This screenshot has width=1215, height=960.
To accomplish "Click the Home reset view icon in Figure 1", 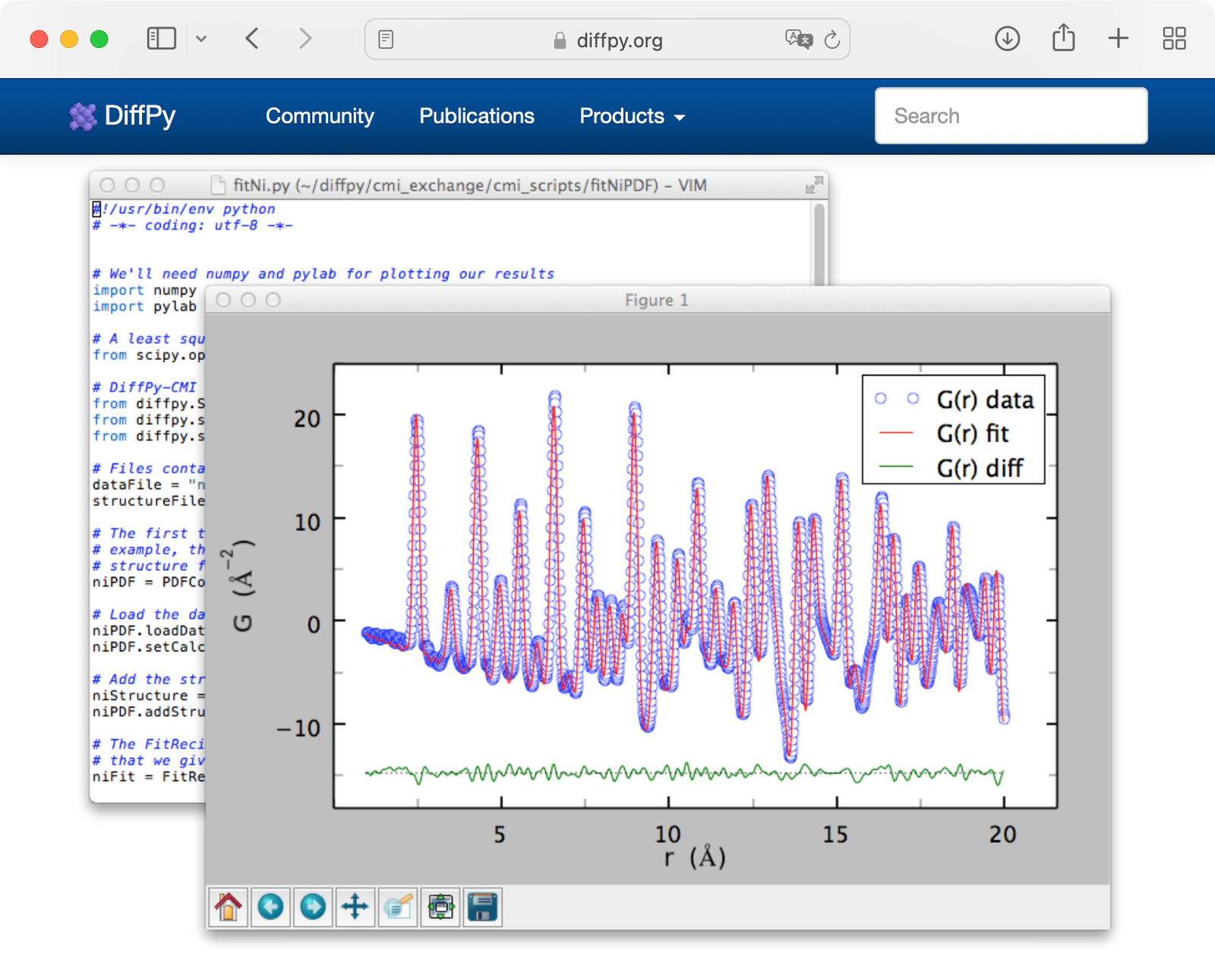I will point(228,907).
